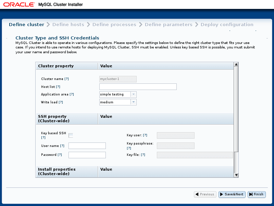Show help for Write load
This screenshot has width=274, height=206.
[x=61, y=102]
